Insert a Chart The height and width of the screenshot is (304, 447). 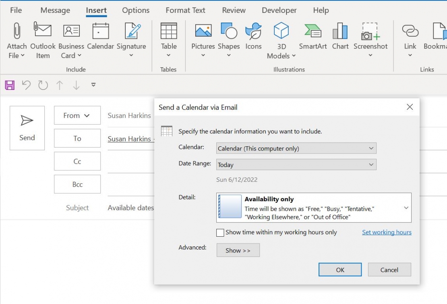(340, 39)
